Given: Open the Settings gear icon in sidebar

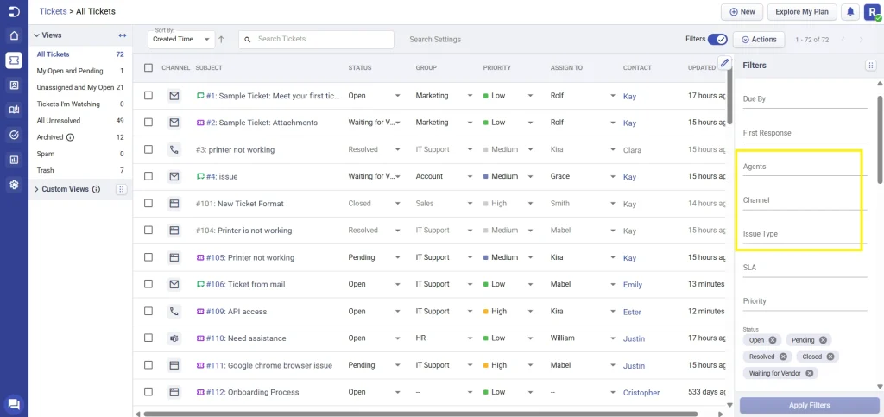Looking at the screenshot, I should coord(14,185).
